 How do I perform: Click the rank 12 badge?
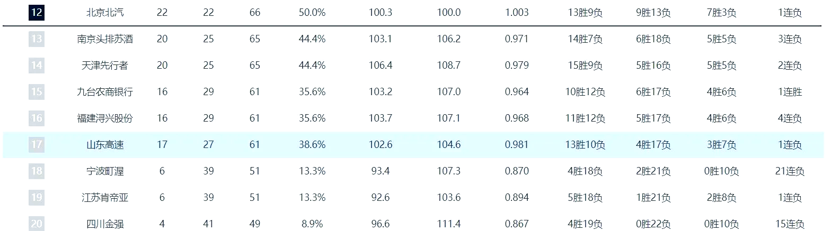point(36,13)
